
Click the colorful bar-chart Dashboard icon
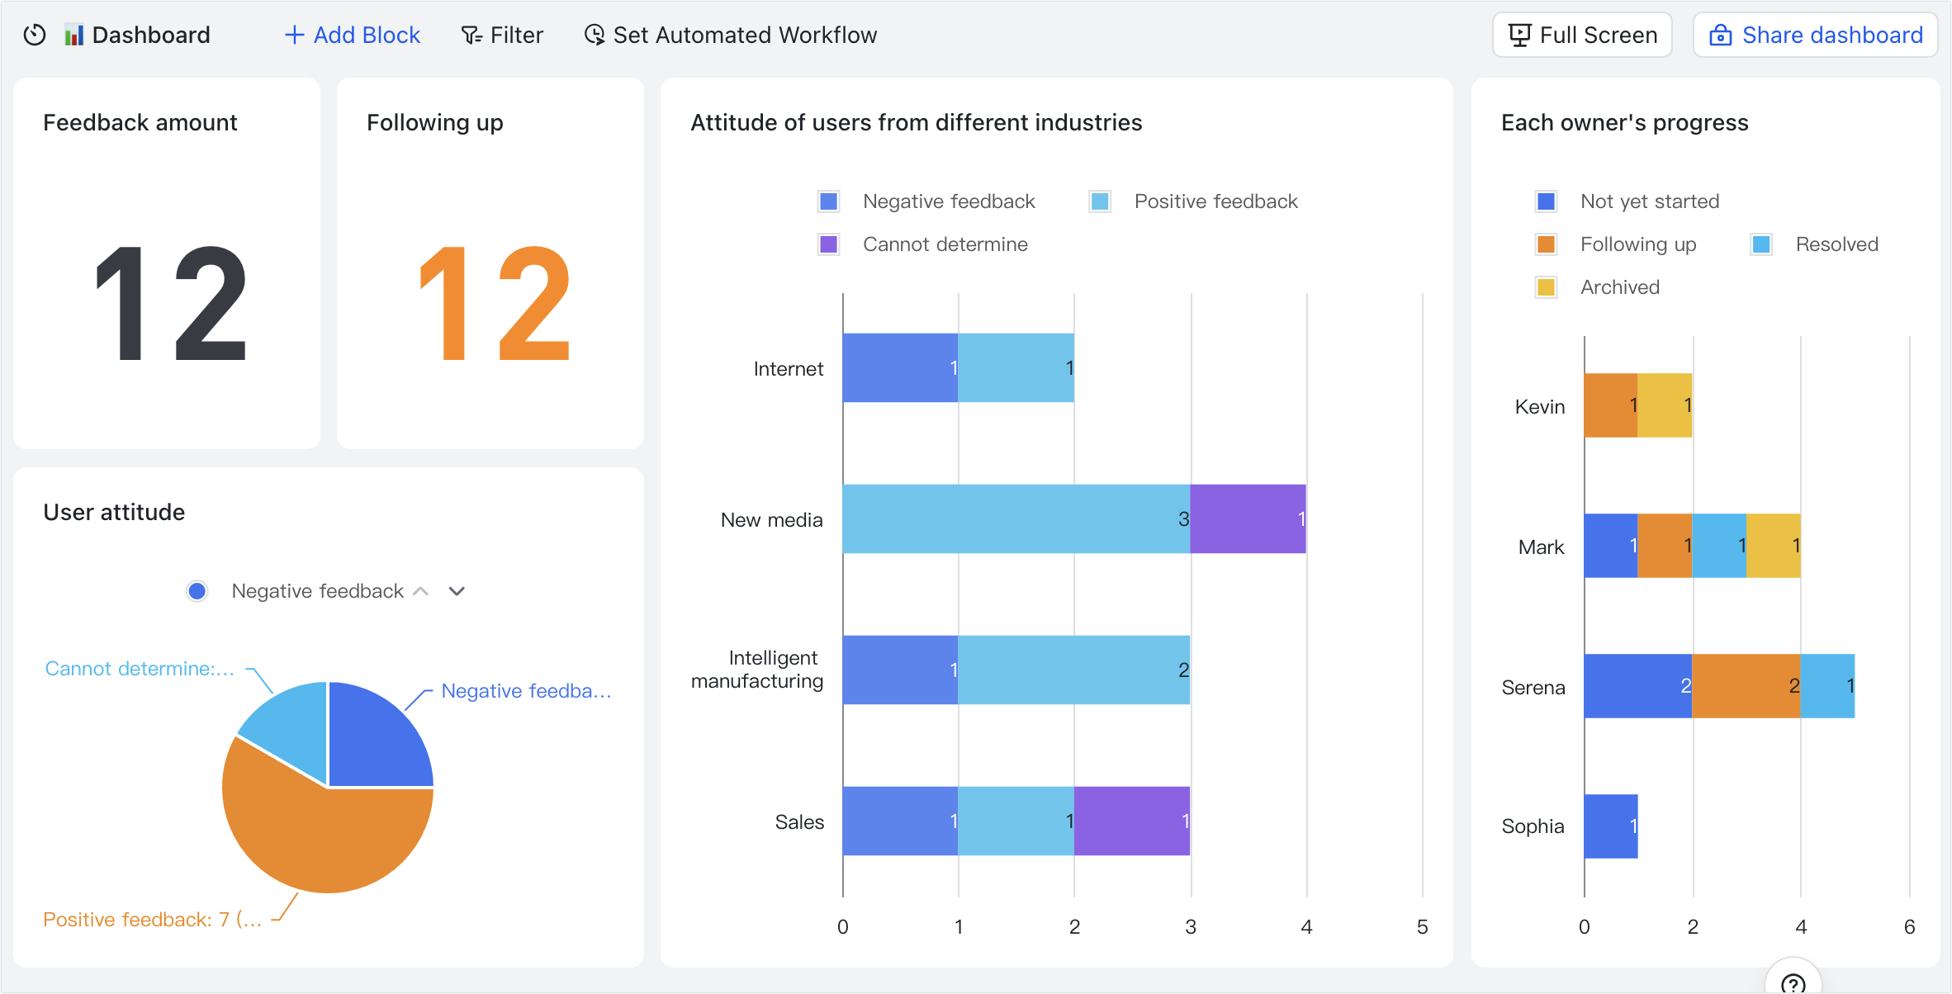(74, 35)
